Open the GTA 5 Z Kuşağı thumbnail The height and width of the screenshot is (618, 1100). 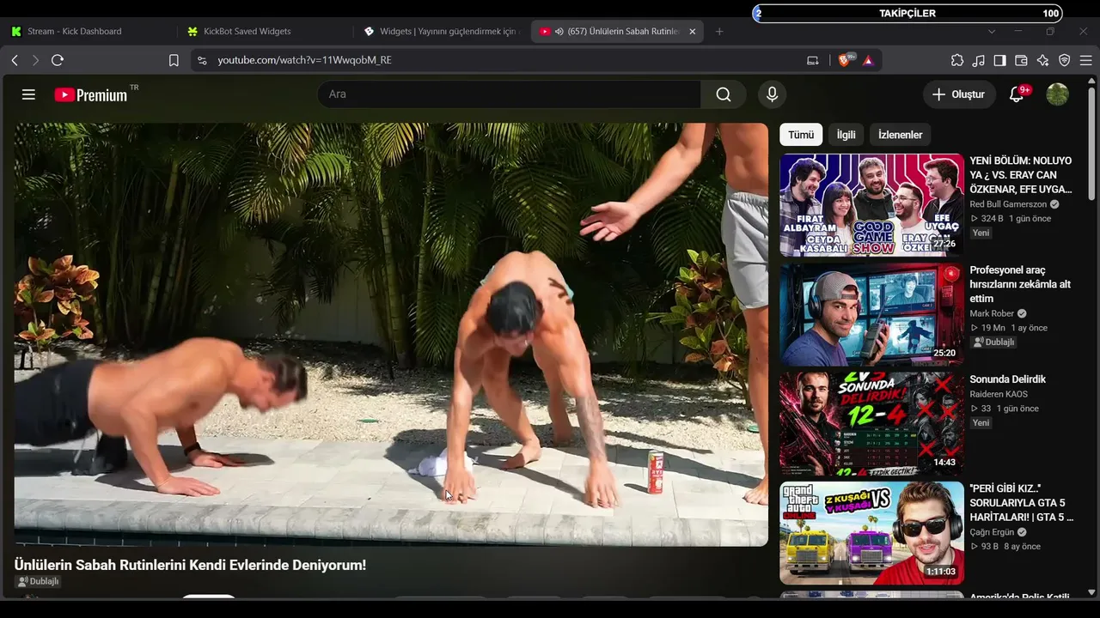click(871, 533)
